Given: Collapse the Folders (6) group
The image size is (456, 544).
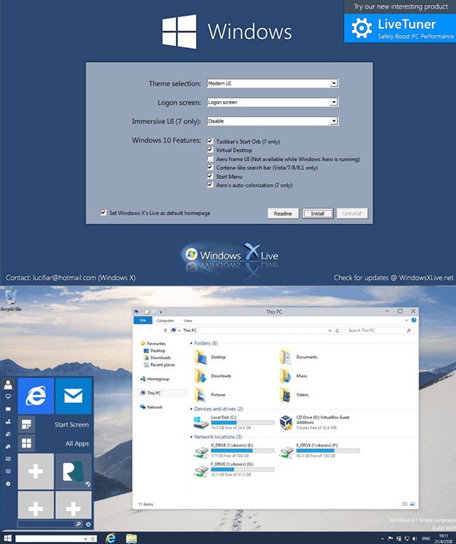Looking at the screenshot, I should (191, 343).
